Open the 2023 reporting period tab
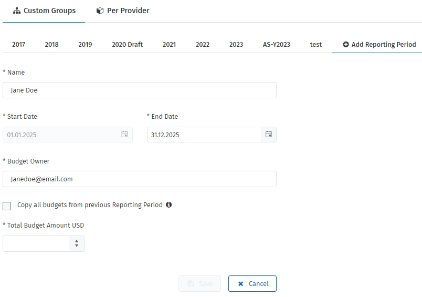 236,45
